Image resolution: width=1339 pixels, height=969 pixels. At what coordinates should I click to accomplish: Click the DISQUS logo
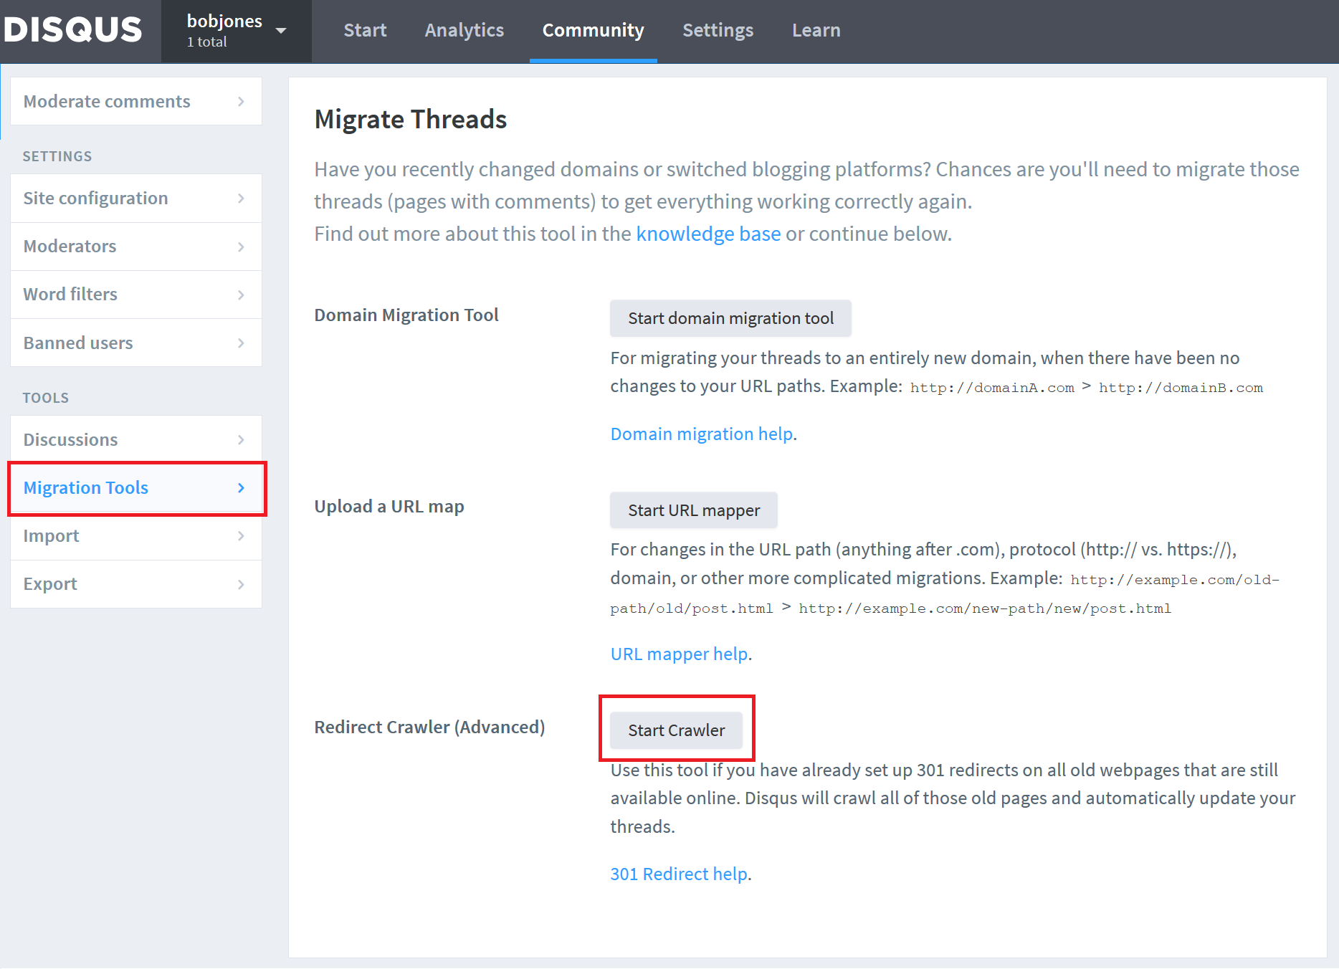click(x=72, y=30)
